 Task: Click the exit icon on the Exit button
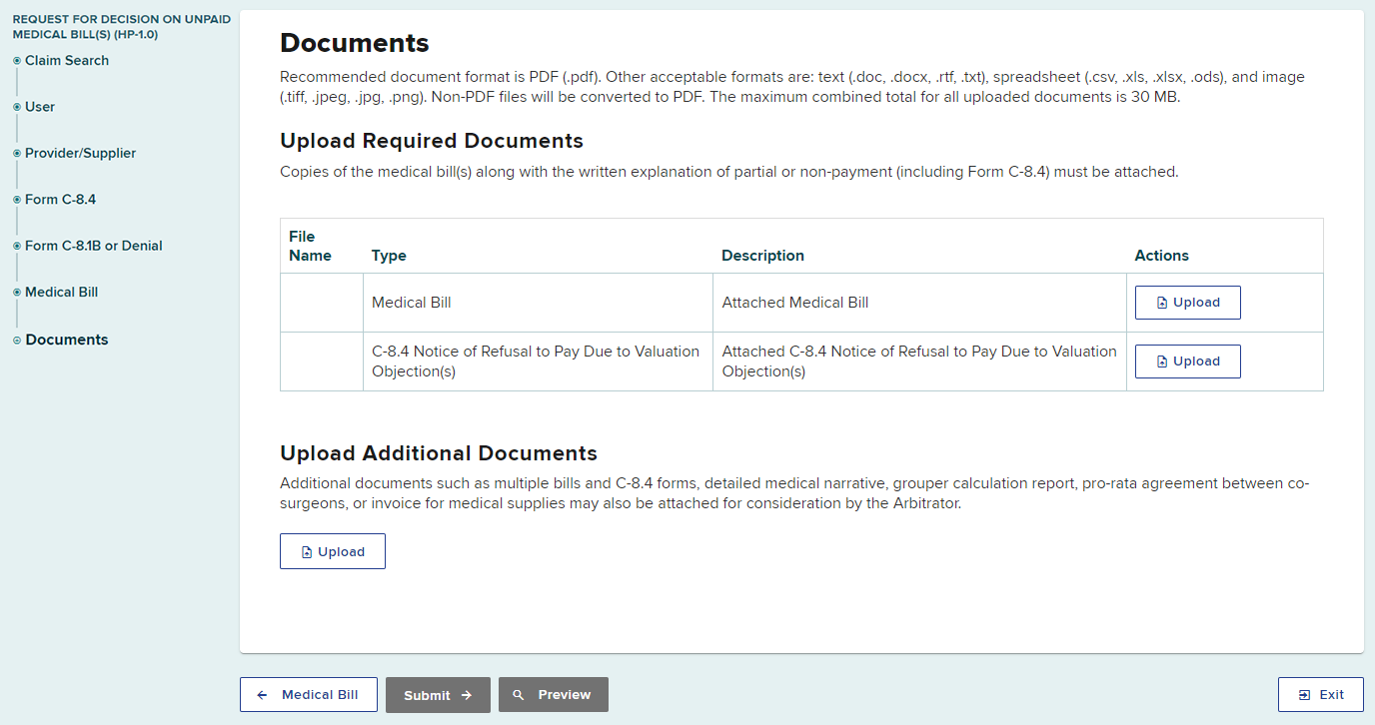1304,695
